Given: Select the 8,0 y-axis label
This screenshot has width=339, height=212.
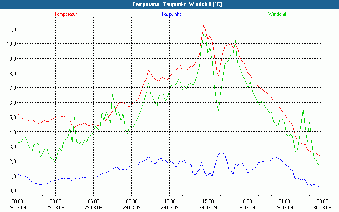Looking at the screenshot, I should tap(12, 73).
